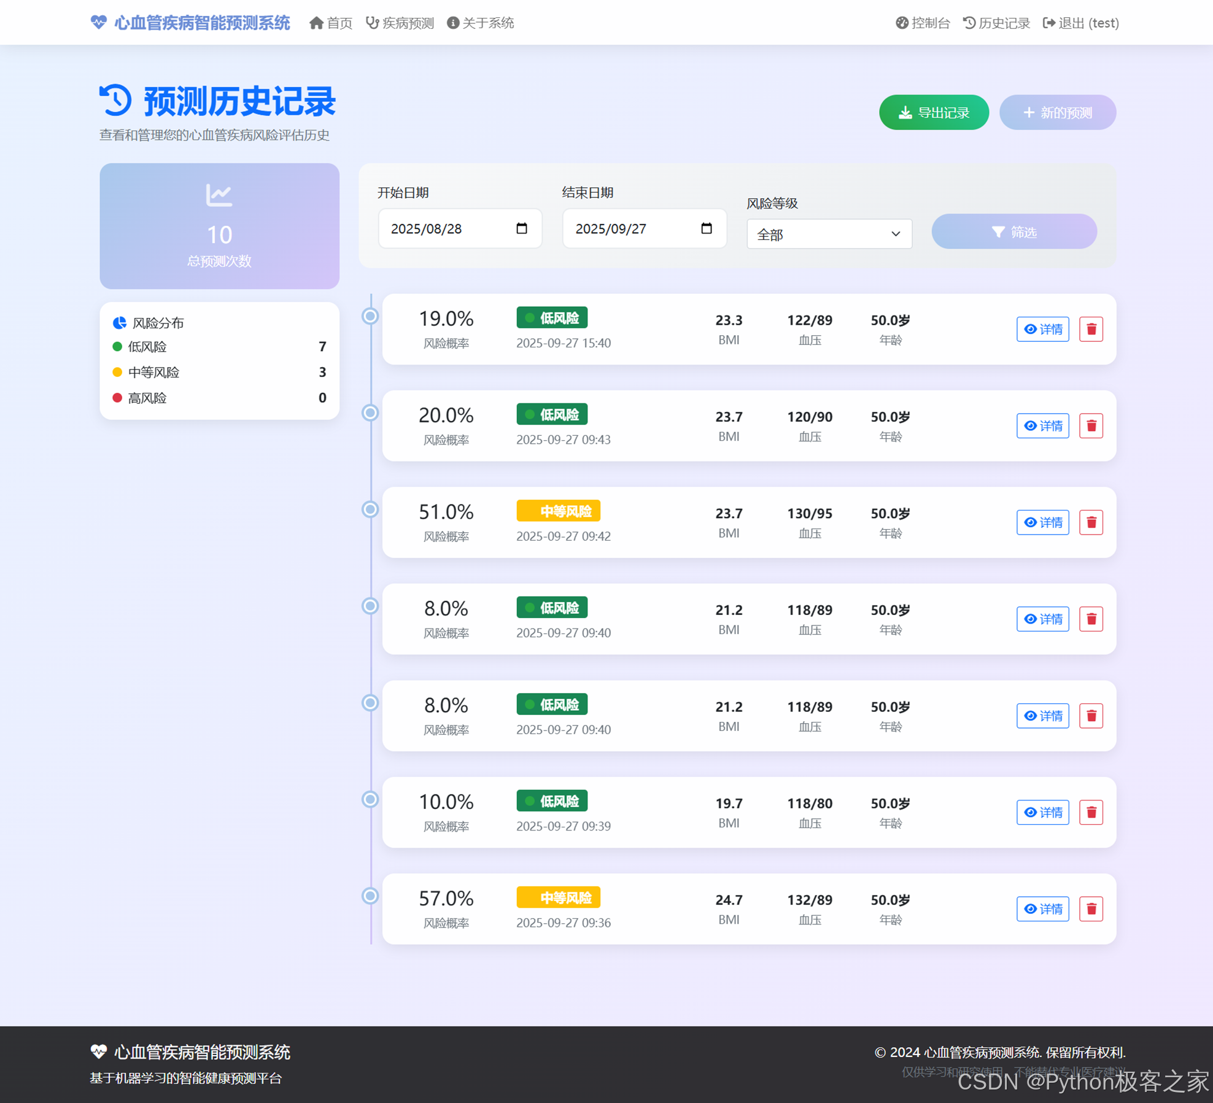This screenshot has height=1103, width=1213.
Task: Select timeline marker for 51.0% record
Action: 370,509
